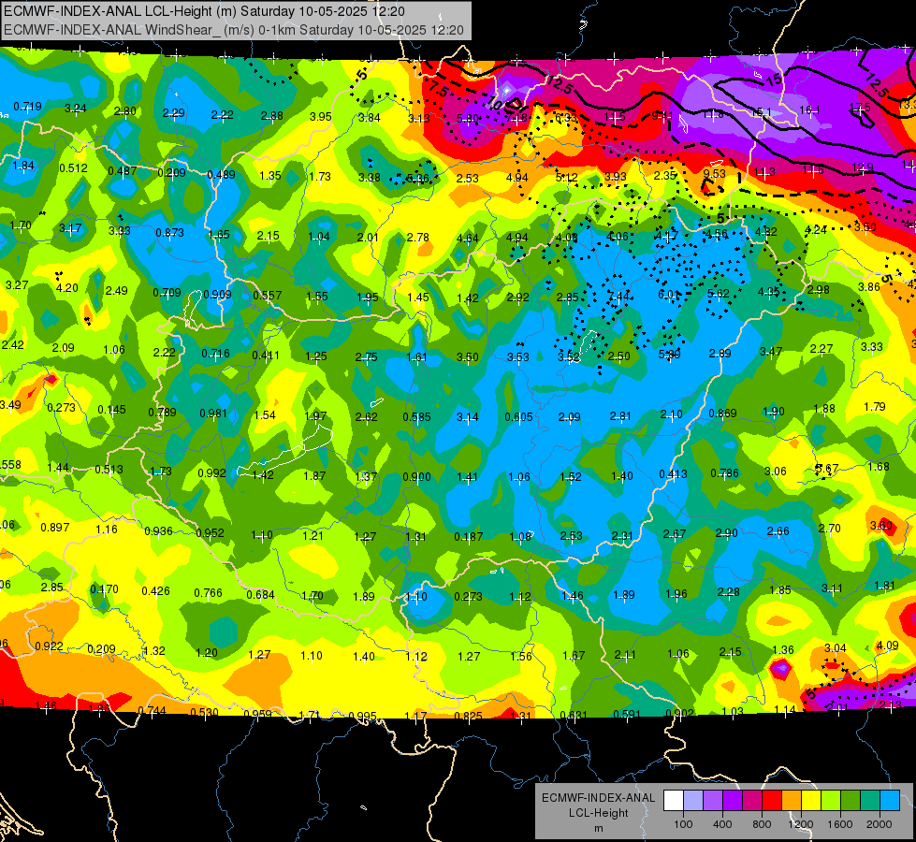Click the shear value 0.900
The height and width of the screenshot is (842, 916).
point(416,477)
